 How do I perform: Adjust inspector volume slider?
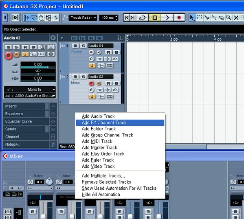pos(38,67)
